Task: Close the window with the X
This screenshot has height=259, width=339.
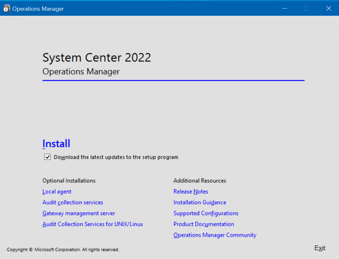Action: tap(329, 9)
